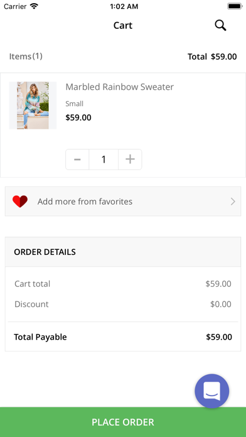This screenshot has width=246, height=437.
Task: Select the quantity field showing 1
Action: click(x=104, y=159)
